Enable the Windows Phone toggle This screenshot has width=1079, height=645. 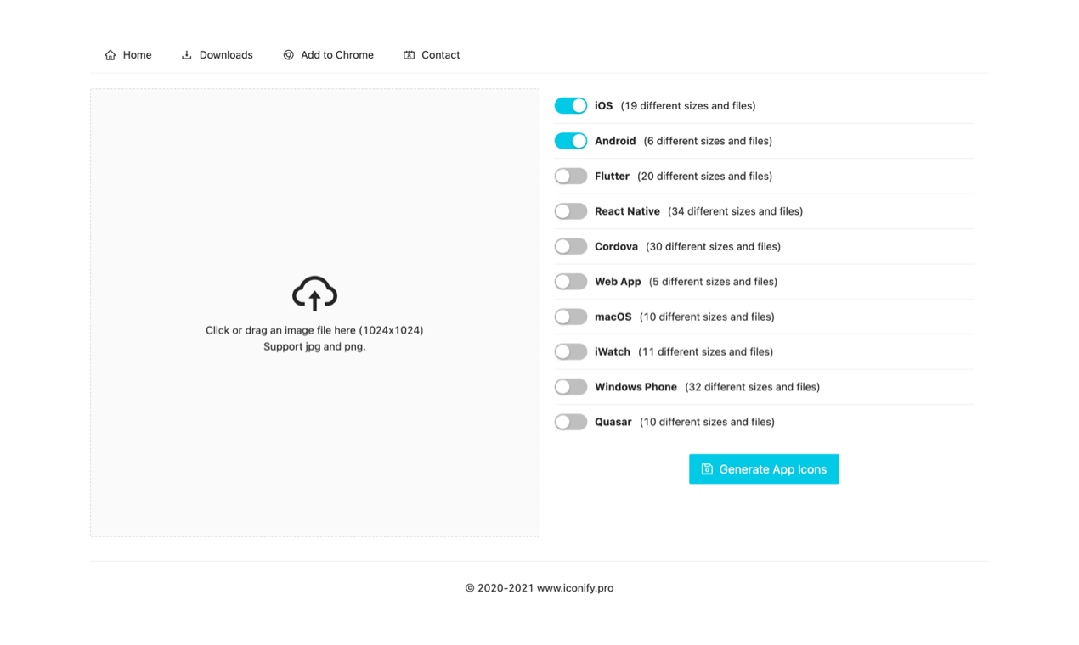[x=570, y=386]
